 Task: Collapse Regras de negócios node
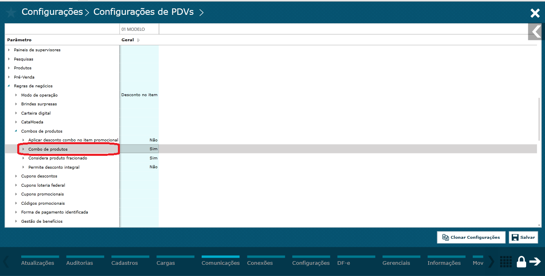(x=9, y=86)
